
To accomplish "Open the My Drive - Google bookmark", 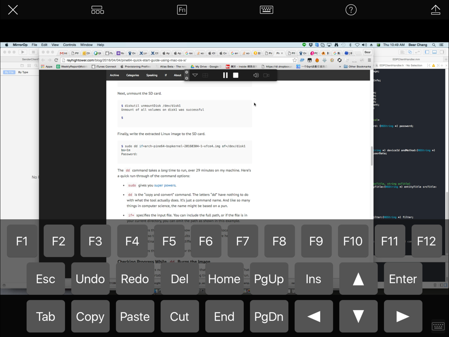I will coord(206,67).
